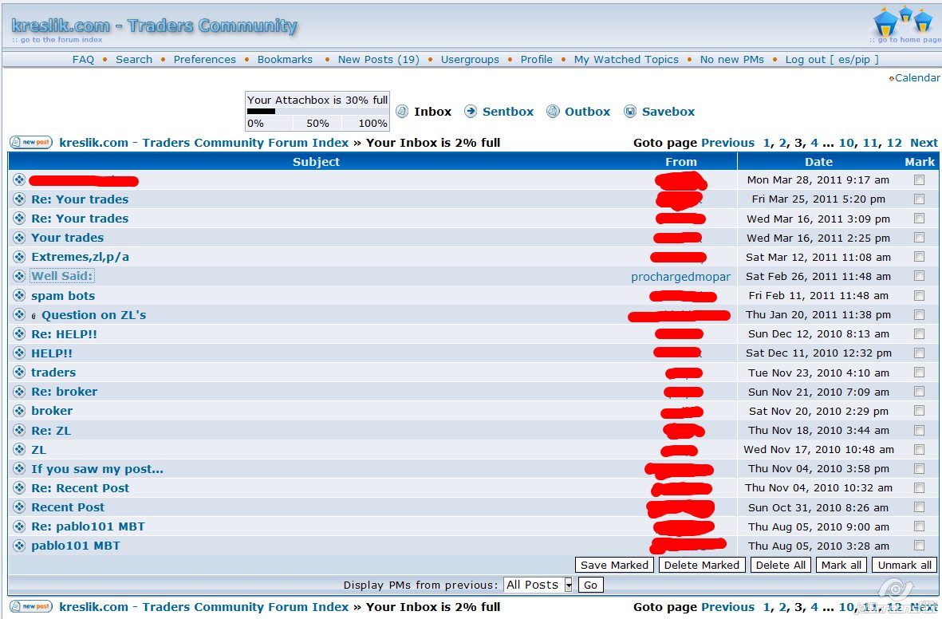Open the Search menu item
This screenshot has height=619, width=942.
point(134,60)
